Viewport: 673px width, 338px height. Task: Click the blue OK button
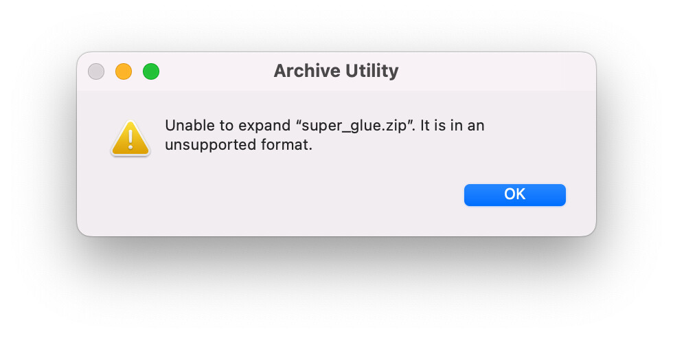click(514, 195)
